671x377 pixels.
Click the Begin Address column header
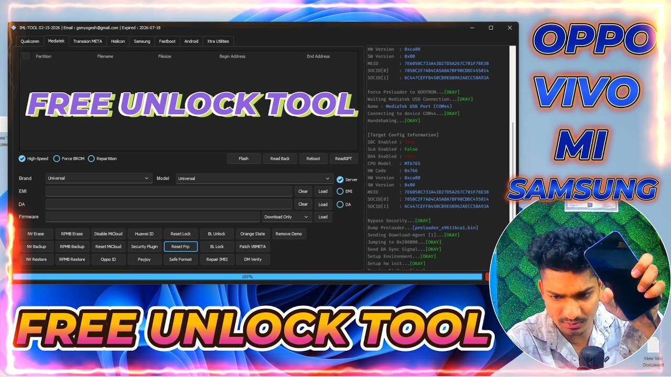tap(232, 56)
